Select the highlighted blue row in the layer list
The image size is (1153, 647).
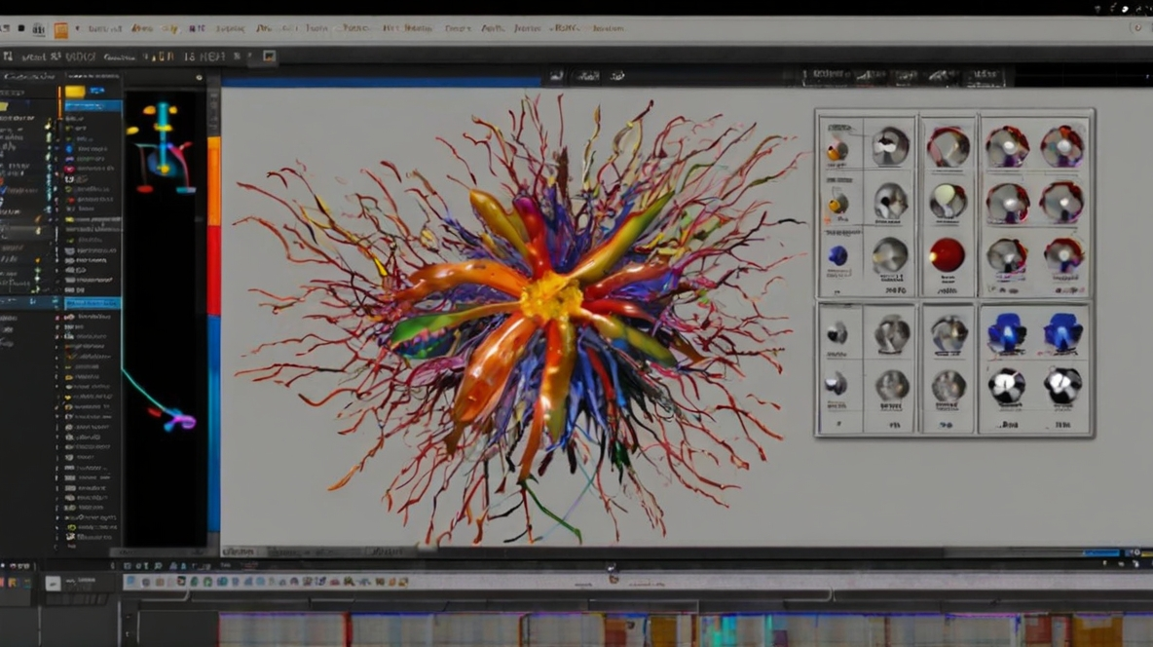[93, 303]
